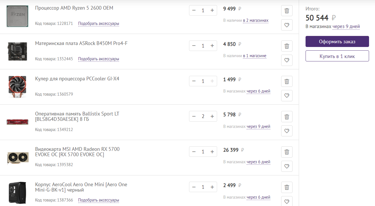Add MSI RX 5700 EVOKE to favorites
The image size is (375, 206).
click(x=287, y=166)
